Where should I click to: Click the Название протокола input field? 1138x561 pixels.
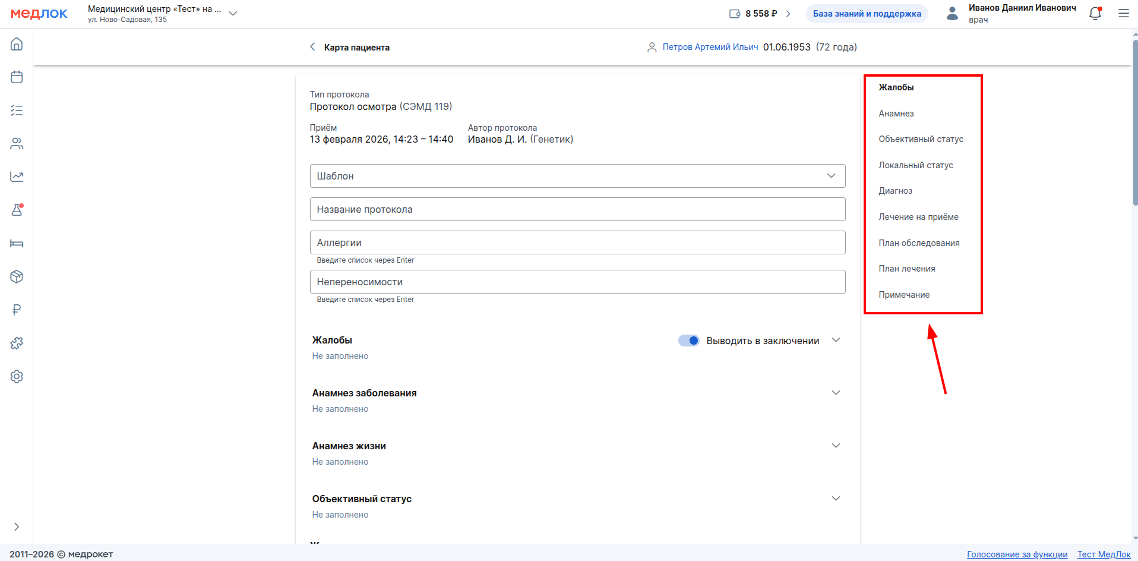[x=577, y=209]
